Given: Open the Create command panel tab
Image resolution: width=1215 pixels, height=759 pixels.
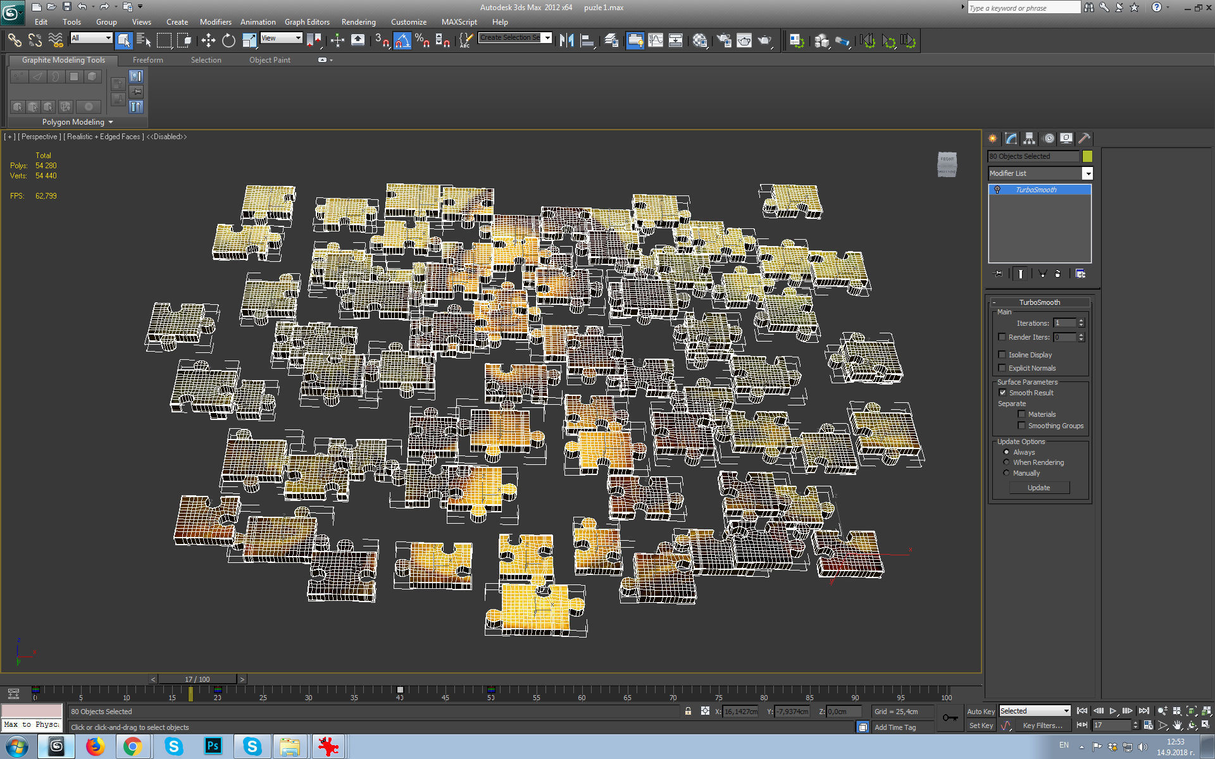Looking at the screenshot, I should pyautogui.click(x=993, y=139).
